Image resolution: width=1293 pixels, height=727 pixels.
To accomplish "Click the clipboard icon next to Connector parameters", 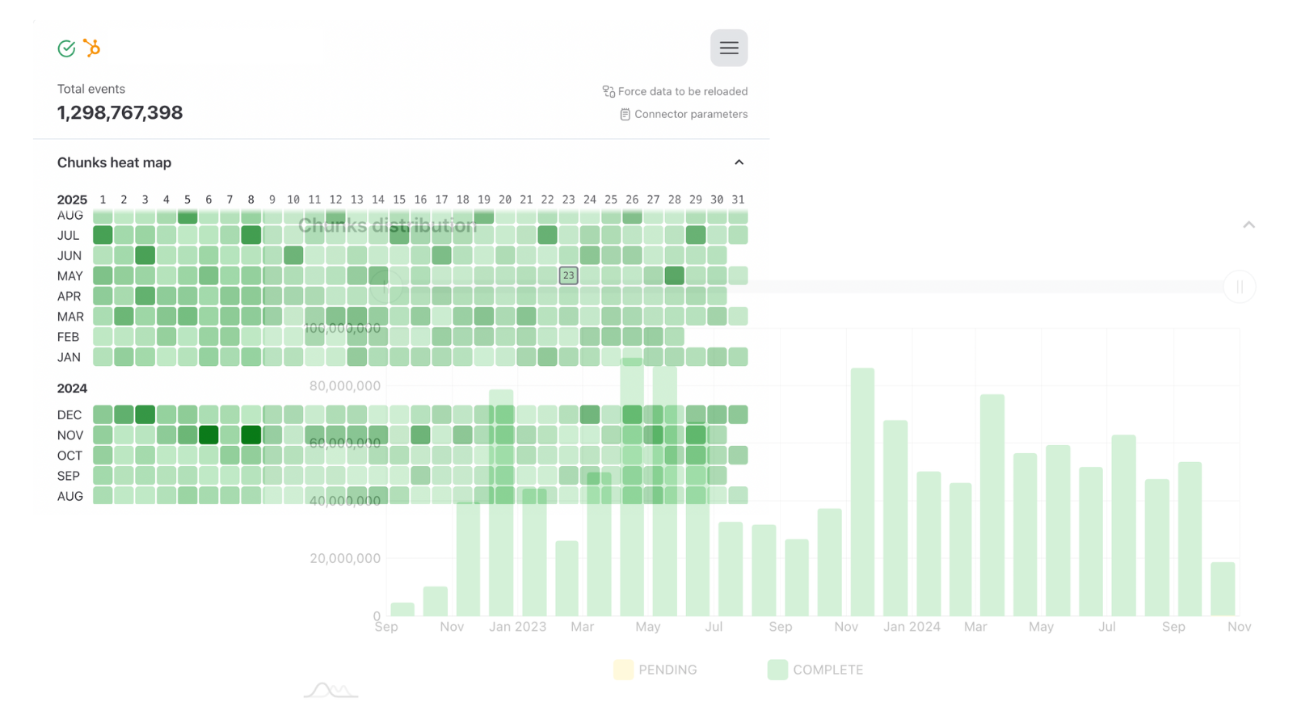I will coord(625,114).
